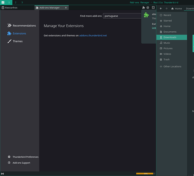Open Trash in file manager sidebar
194x176 pixels.
(172, 59)
